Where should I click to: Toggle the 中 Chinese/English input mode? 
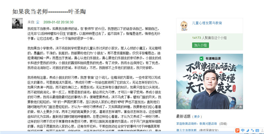tap(243, 130)
